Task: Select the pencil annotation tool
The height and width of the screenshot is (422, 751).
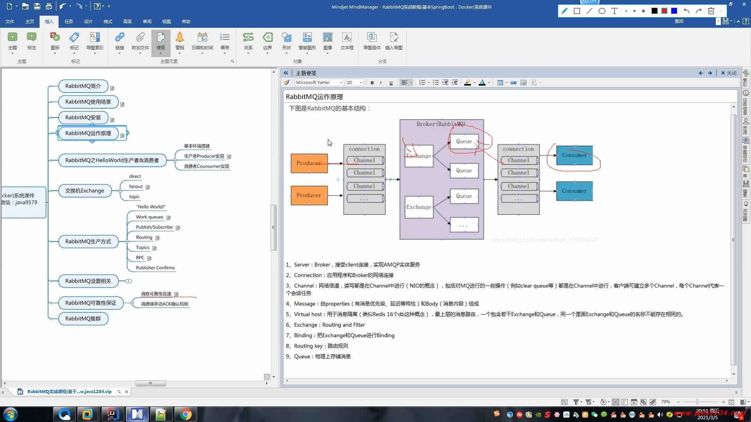Action: [x=564, y=11]
